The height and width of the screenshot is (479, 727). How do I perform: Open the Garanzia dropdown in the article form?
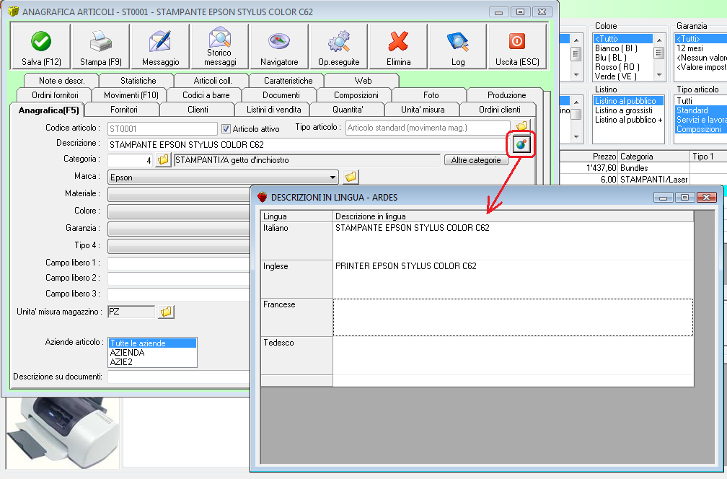tap(179, 228)
